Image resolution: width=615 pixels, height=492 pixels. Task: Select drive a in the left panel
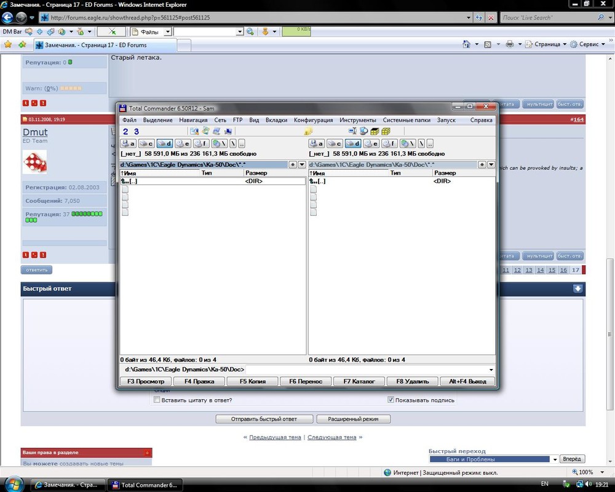pyautogui.click(x=129, y=143)
